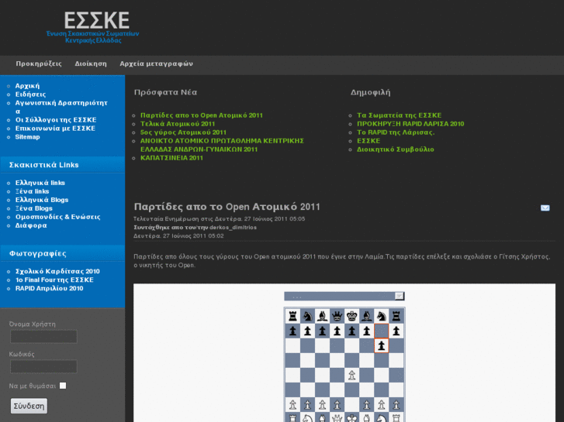Click the black pawn on d7
The image size is (564, 422).
[337, 331]
